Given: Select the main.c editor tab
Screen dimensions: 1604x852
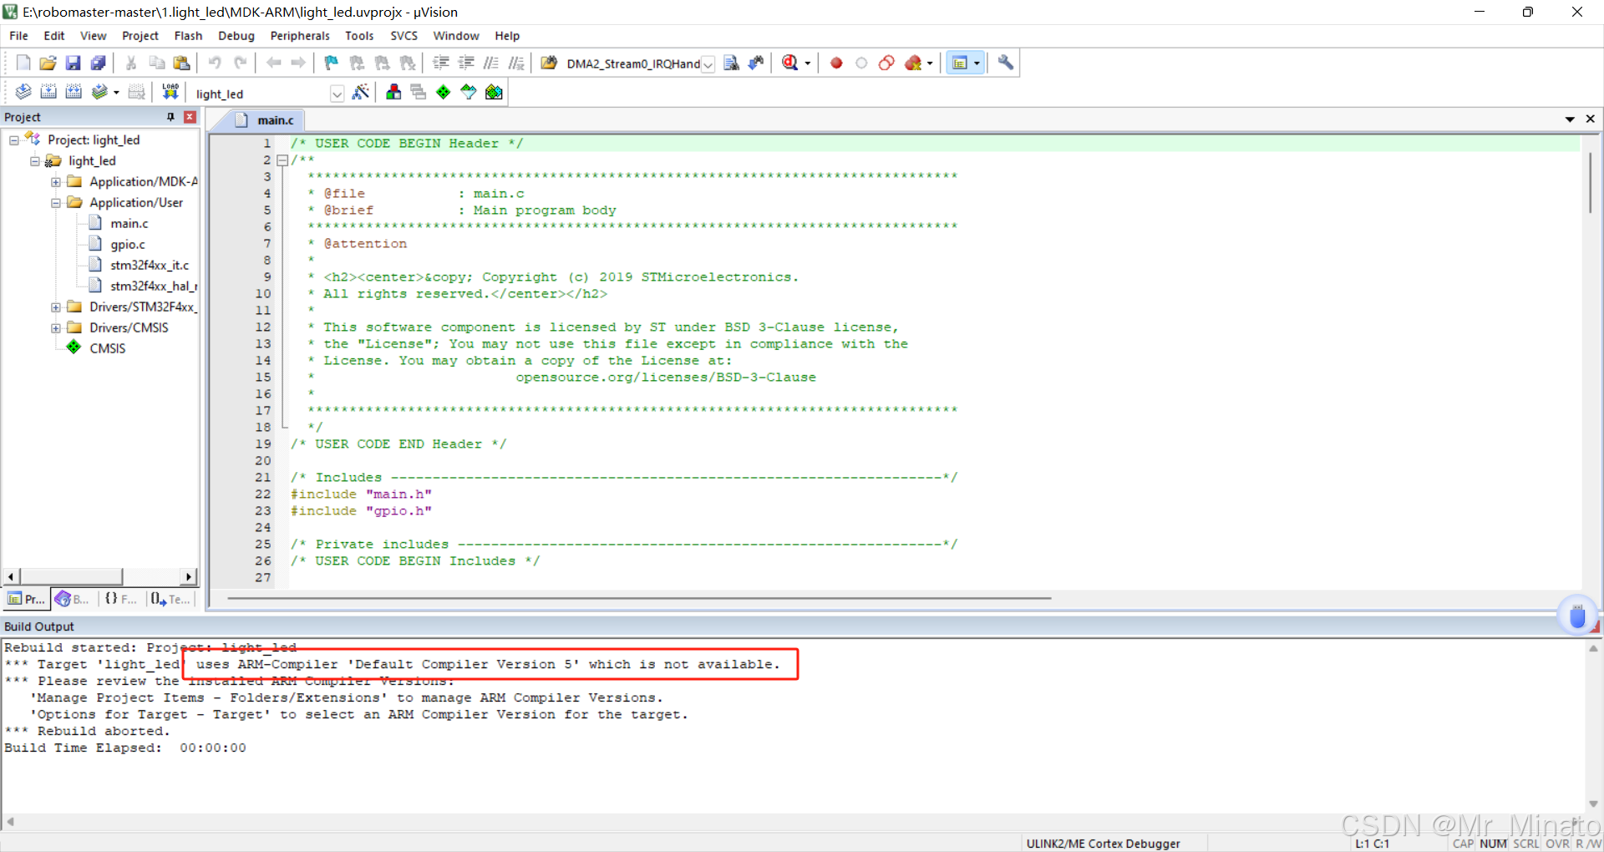Looking at the screenshot, I should pos(266,120).
